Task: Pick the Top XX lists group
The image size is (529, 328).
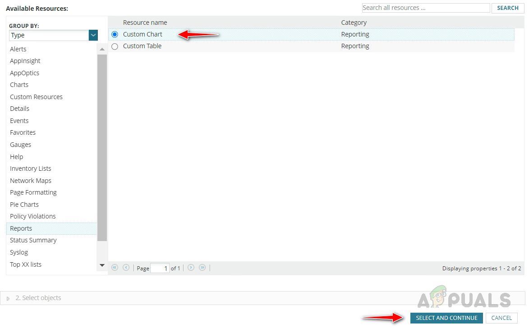Action: (26, 264)
